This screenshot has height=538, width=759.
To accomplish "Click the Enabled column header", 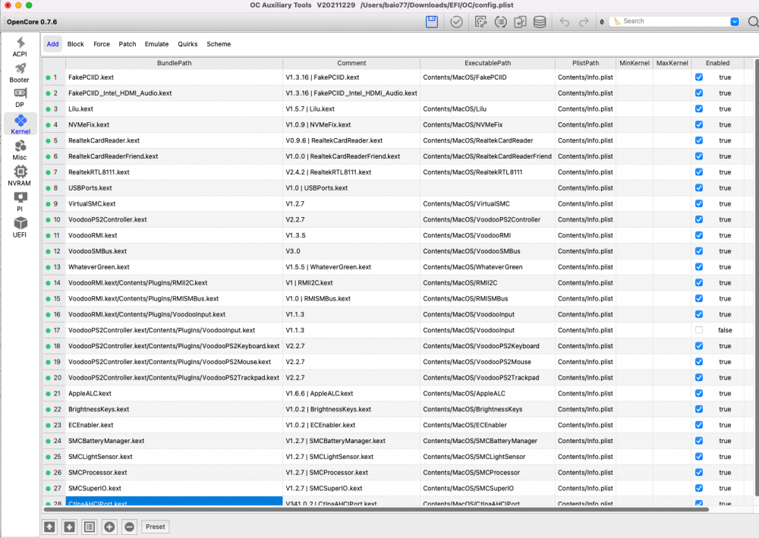I will click(x=717, y=63).
